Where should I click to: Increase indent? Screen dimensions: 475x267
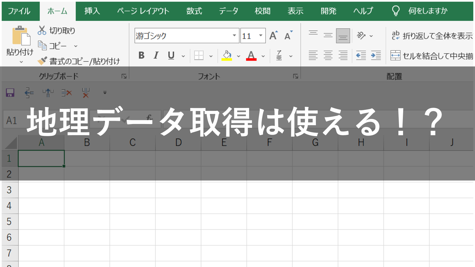tap(376, 55)
